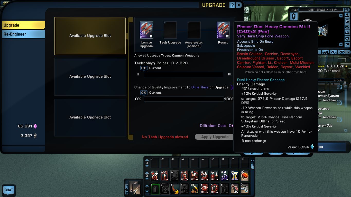Open the social team icon beside the minimap

point(347,33)
